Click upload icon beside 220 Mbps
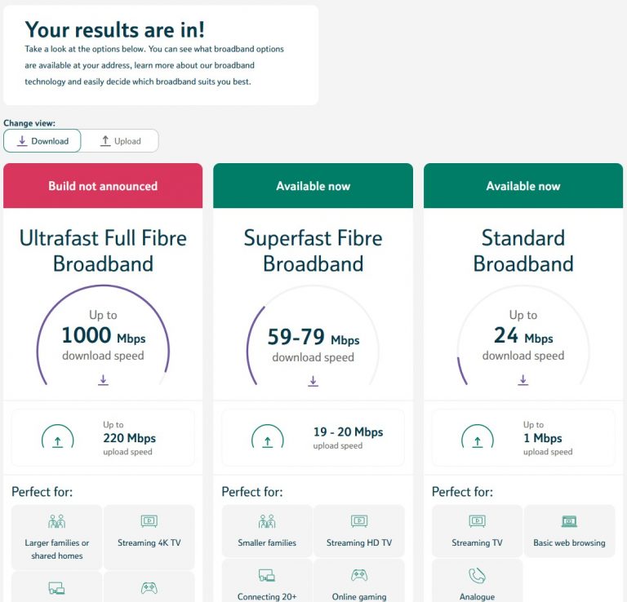This screenshot has width=627, height=602. pyautogui.click(x=57, y=438)
